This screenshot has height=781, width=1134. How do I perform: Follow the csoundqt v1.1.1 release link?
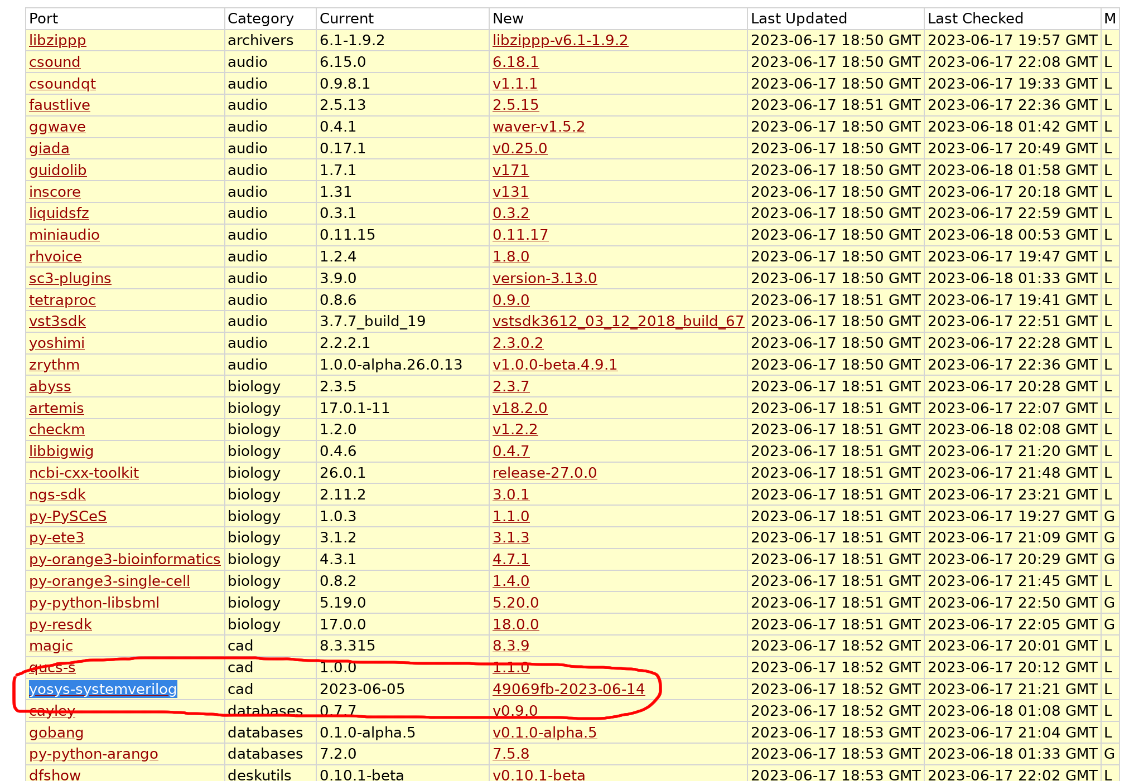click(x=515, y=83)
